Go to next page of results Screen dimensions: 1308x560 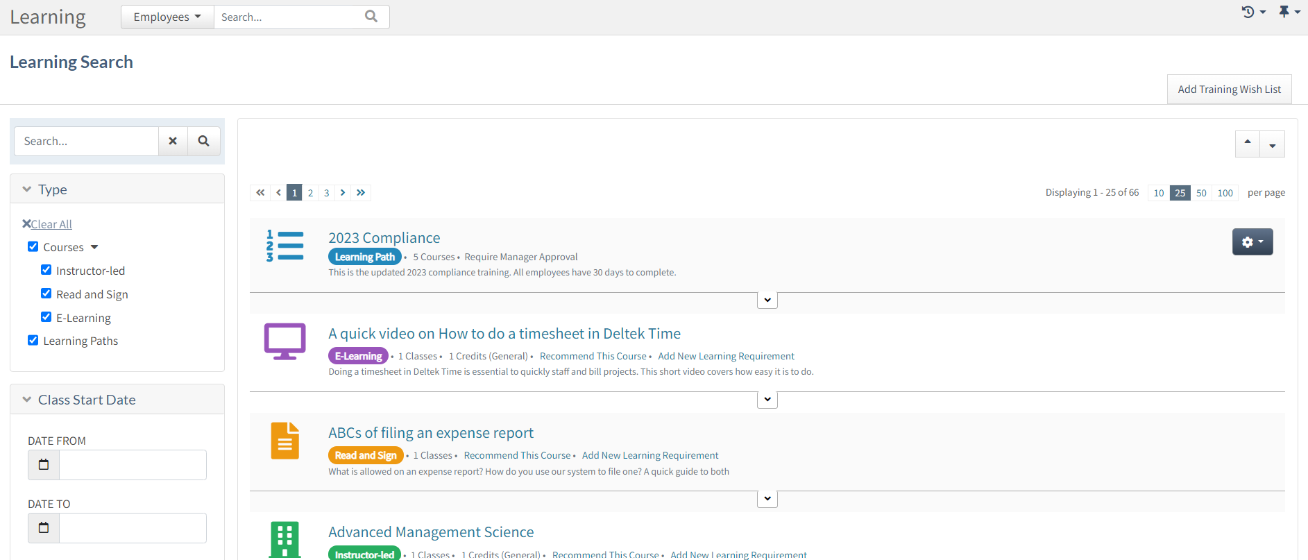pos(343,193)
